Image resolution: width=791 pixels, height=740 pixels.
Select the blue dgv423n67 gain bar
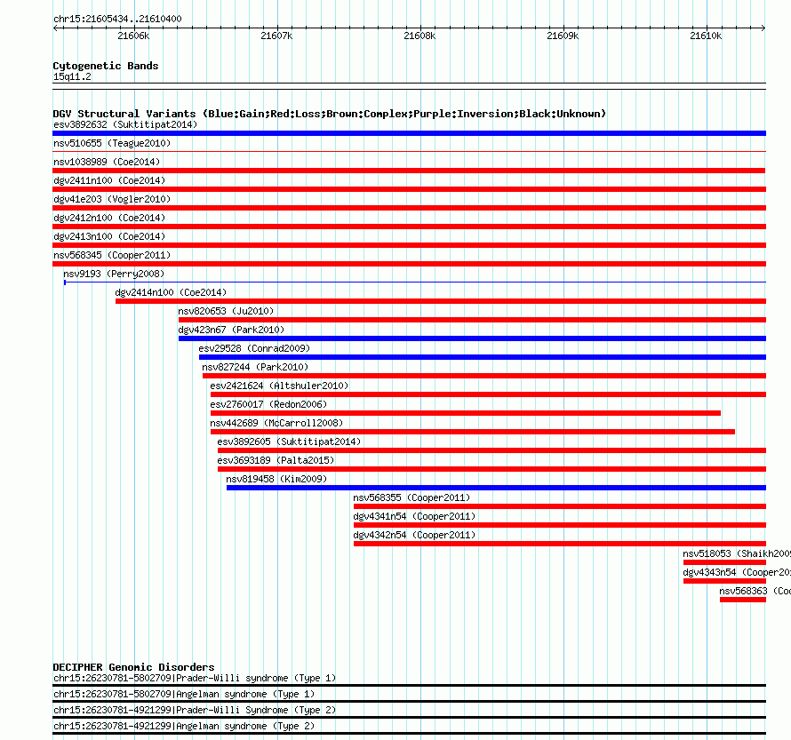472,338
